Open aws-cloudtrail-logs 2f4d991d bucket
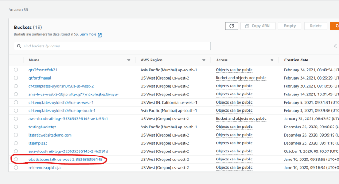Screen dimensions: 339x184 [68, 151]
